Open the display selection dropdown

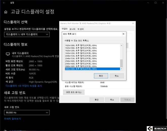pos(27,35)
